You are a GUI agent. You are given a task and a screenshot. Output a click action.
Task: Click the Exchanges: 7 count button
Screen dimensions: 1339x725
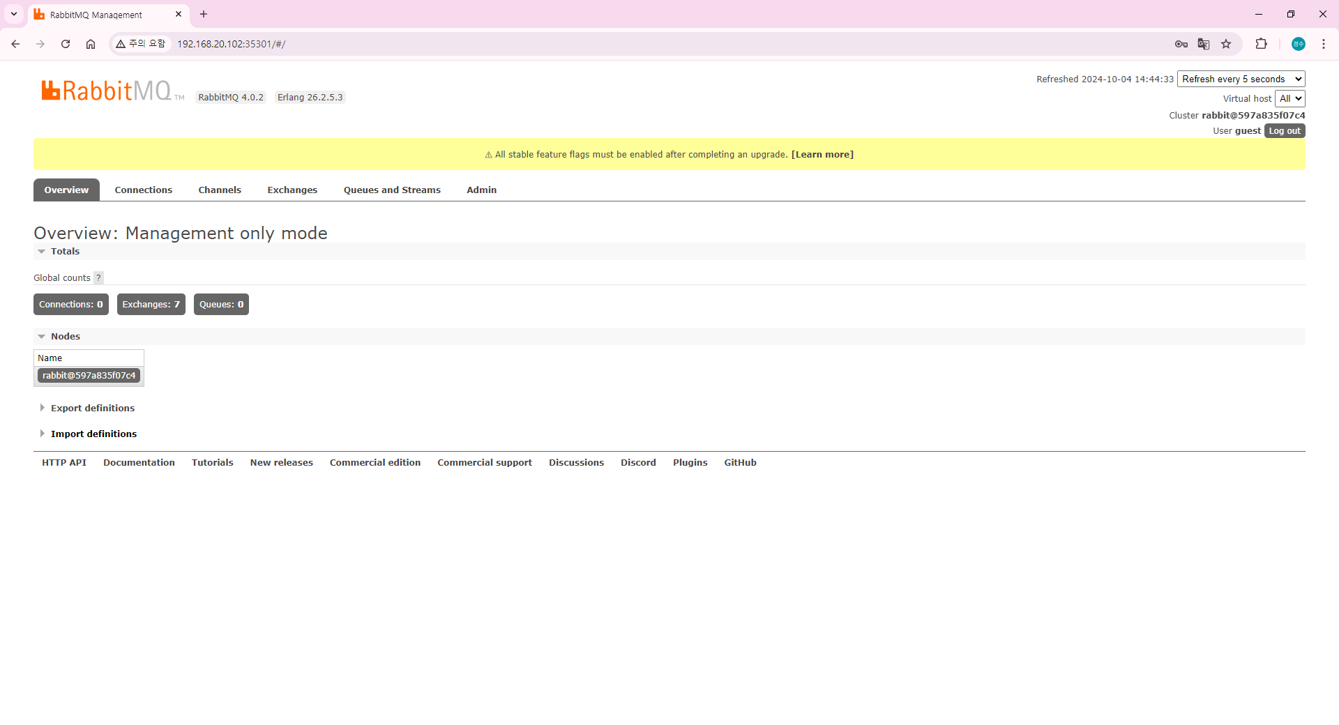[151, 304]
